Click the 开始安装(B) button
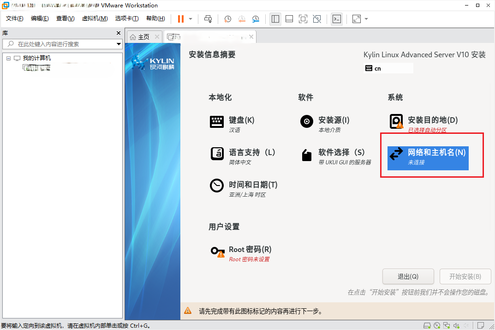495x330 pixels. [x=465, y=276]
